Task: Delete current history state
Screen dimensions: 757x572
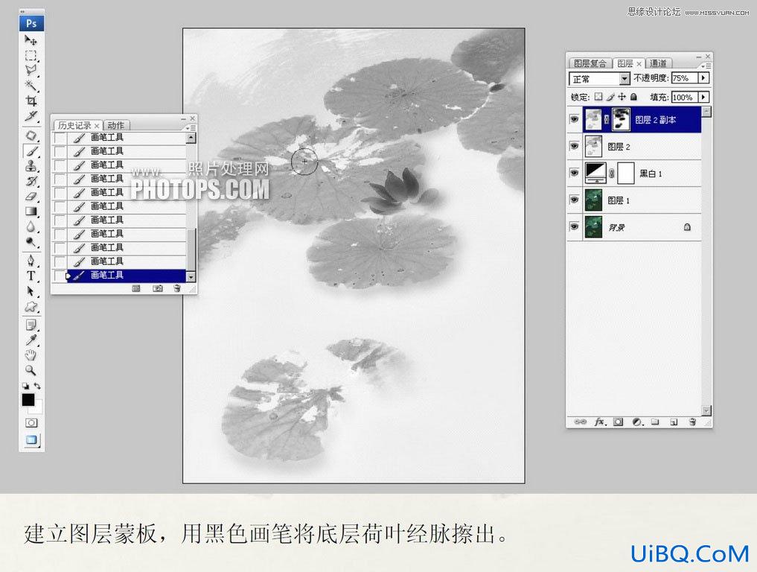Action: 176,288
